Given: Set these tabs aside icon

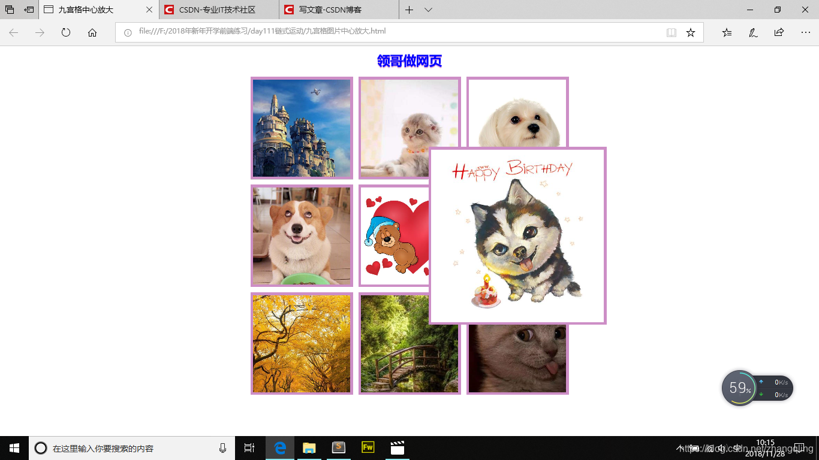Looking at the screenshot, I should 29,10.
